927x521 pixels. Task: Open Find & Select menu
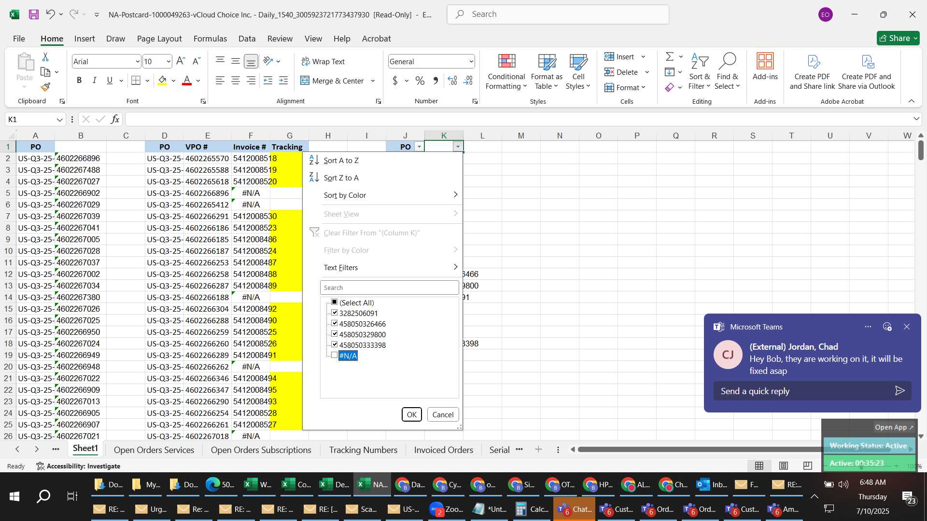pyautogui.click(x=728, y=71)
